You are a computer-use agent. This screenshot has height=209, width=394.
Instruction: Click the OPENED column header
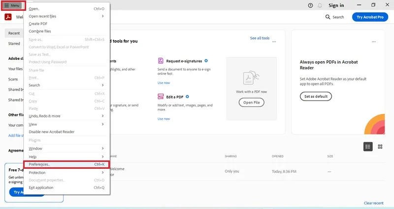[277, 156]
